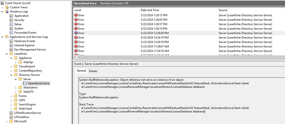The image size is (285, 124).
Task: Expand the ContentRepository node
Action: pyautogui.click(x=11, y=71)
